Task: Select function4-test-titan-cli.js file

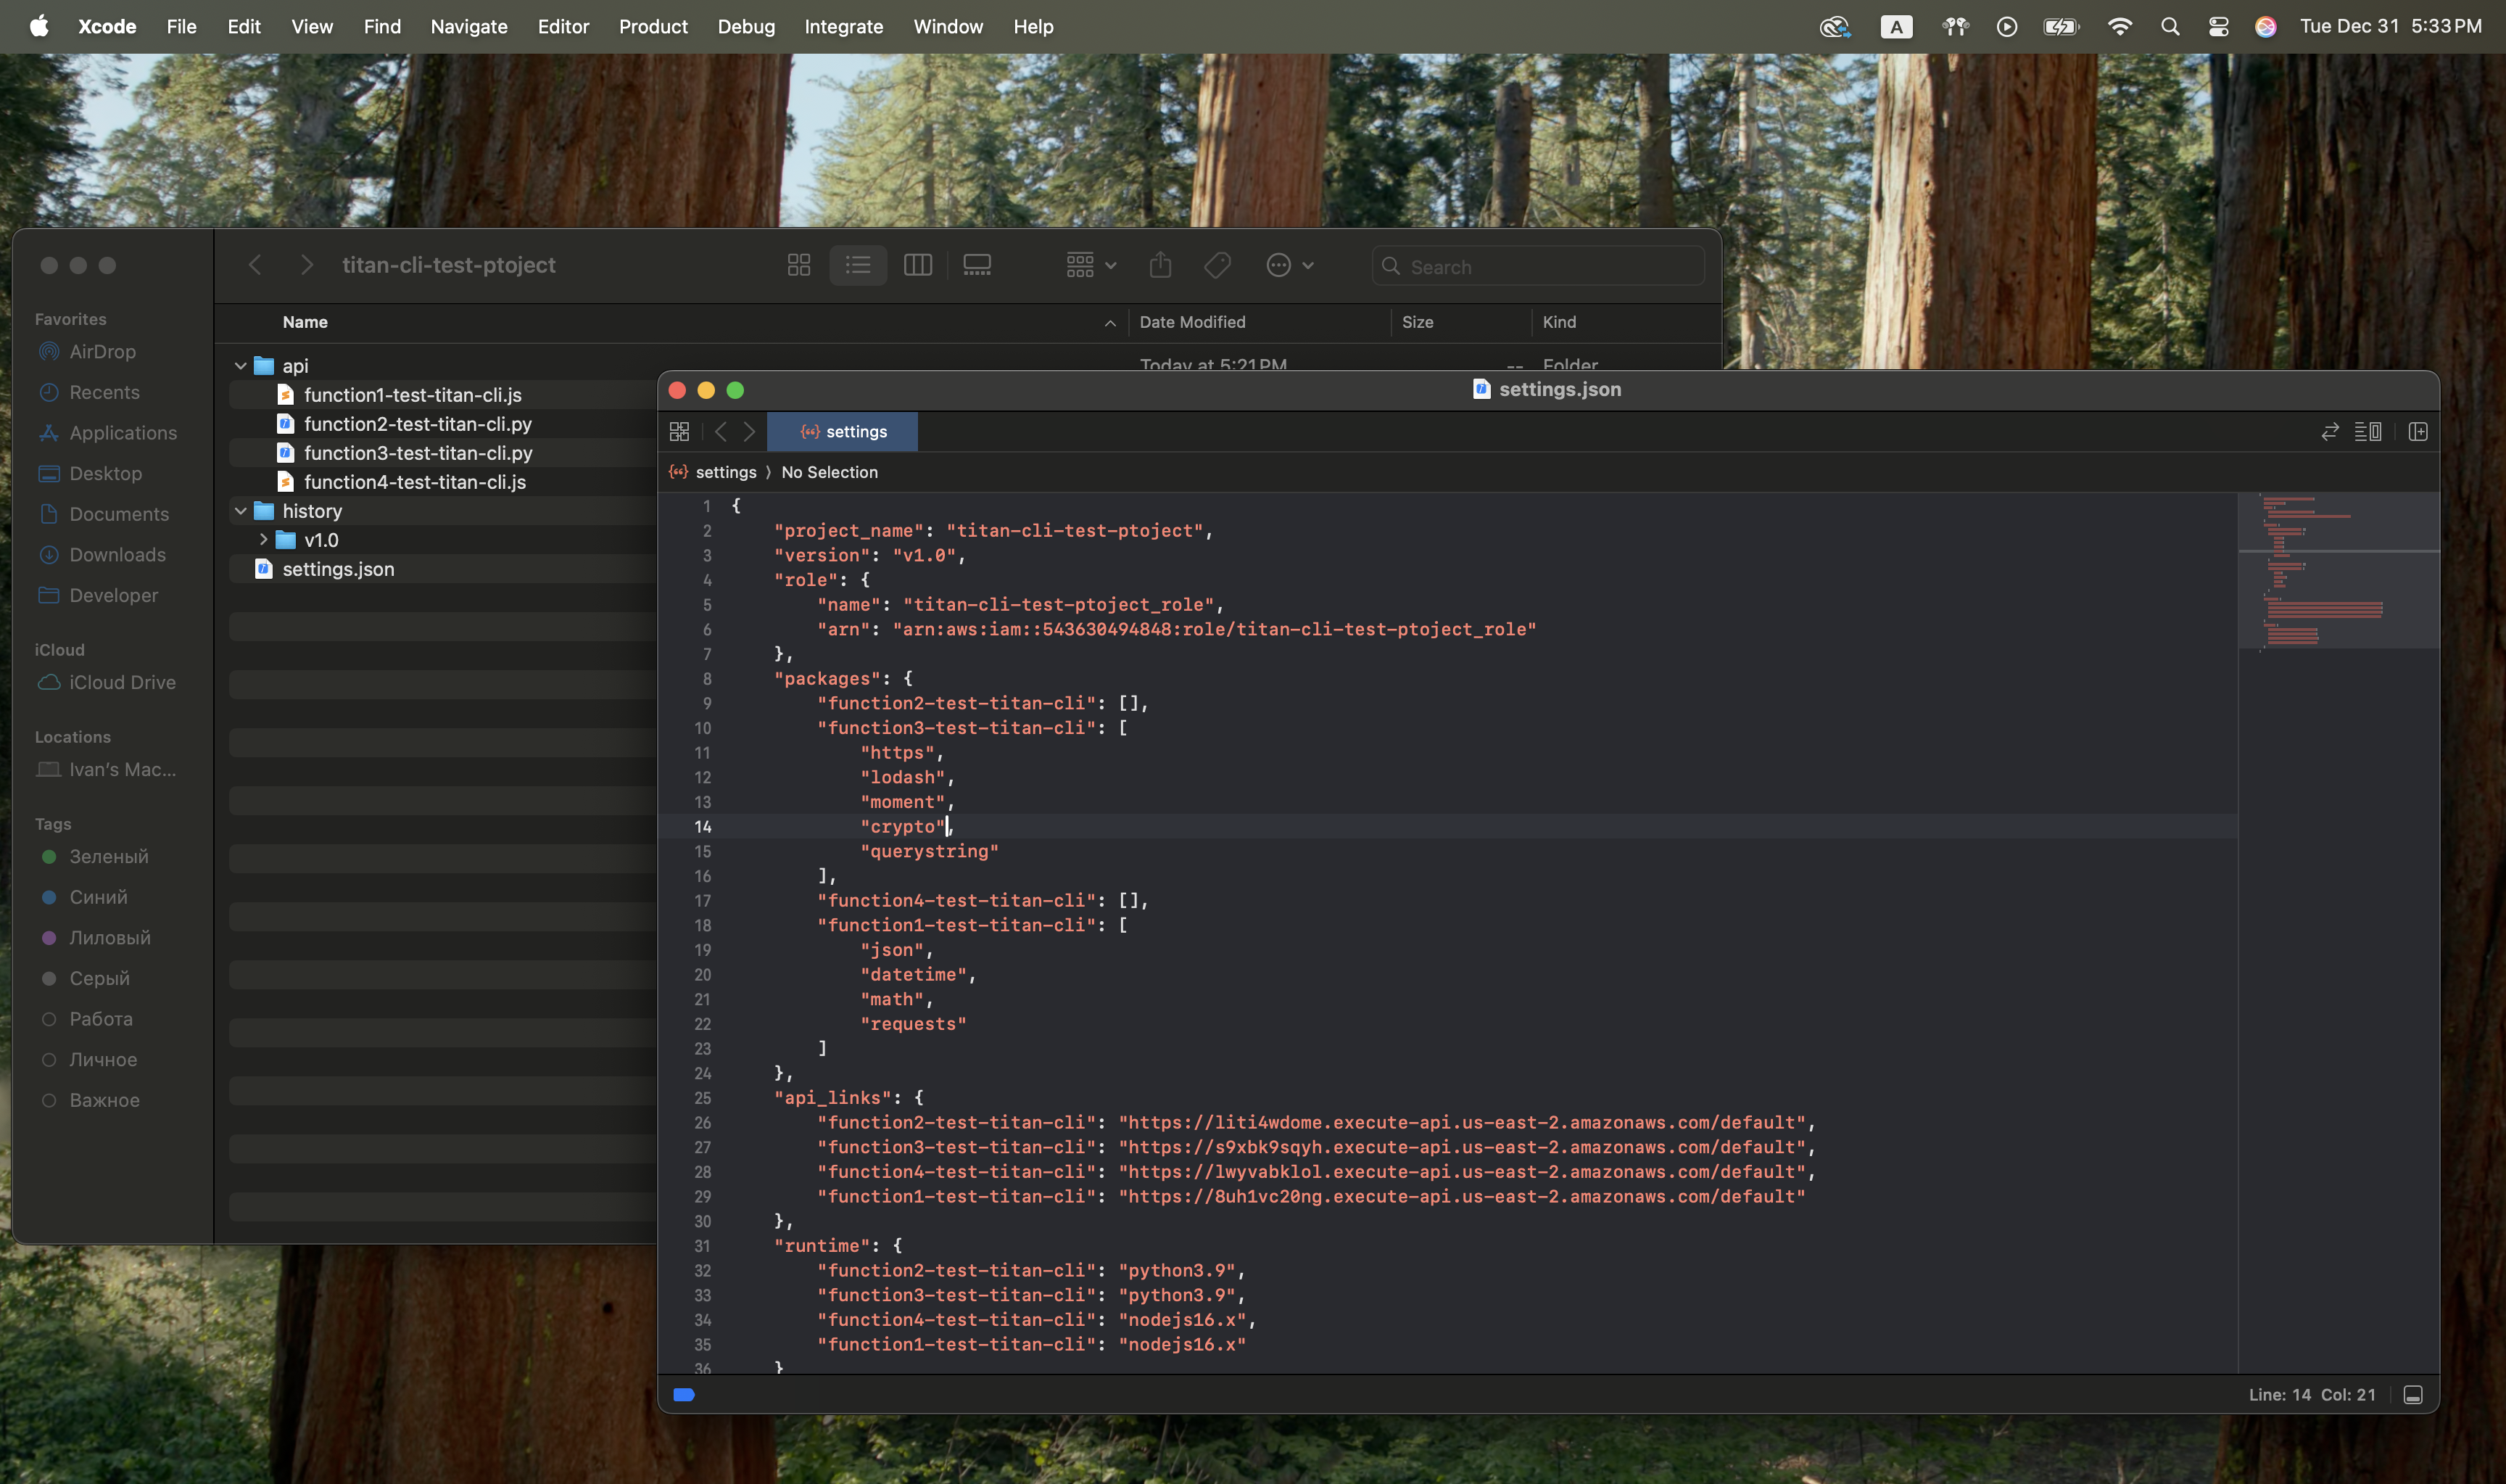Action: coord(414,482)
